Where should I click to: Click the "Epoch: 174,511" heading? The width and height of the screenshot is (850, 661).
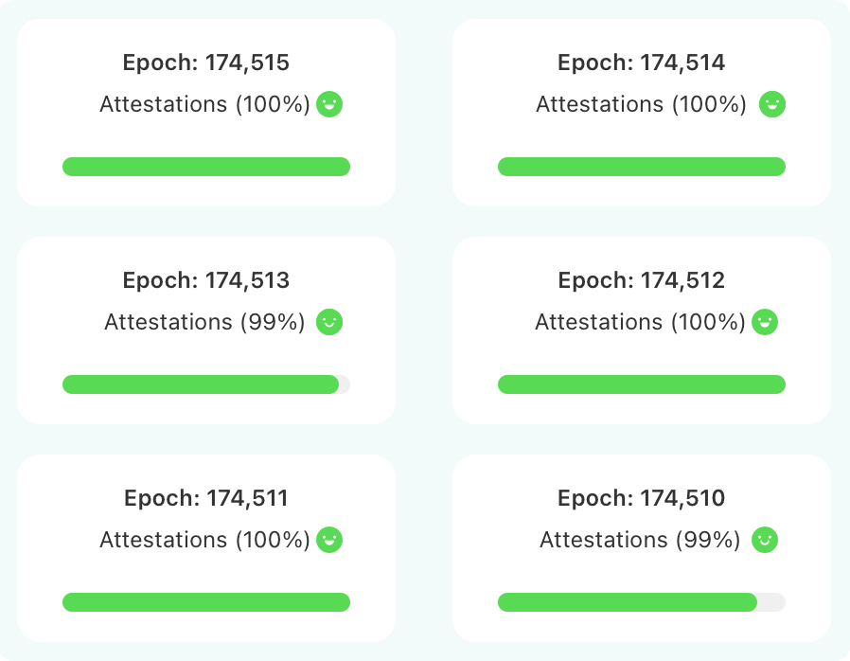[x=206, y=499]
